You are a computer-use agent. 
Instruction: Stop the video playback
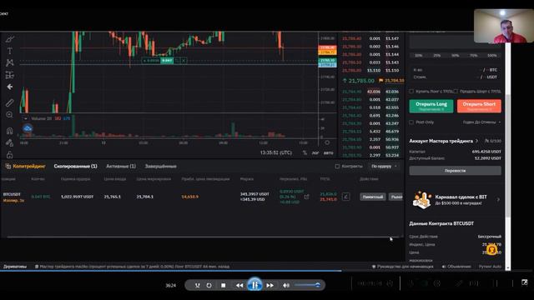(224, 285)
